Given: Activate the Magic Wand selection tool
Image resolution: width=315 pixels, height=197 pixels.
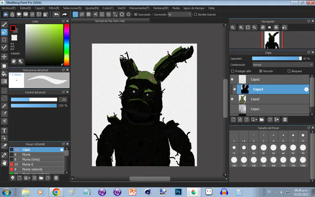Looking at the screenshot, I should [x=4, y=106].
